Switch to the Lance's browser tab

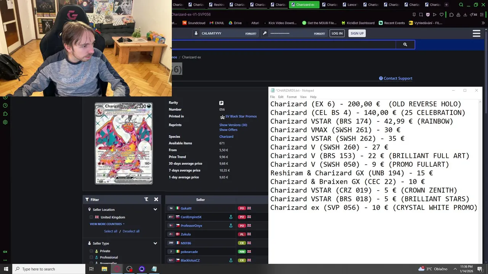point(349,5)
